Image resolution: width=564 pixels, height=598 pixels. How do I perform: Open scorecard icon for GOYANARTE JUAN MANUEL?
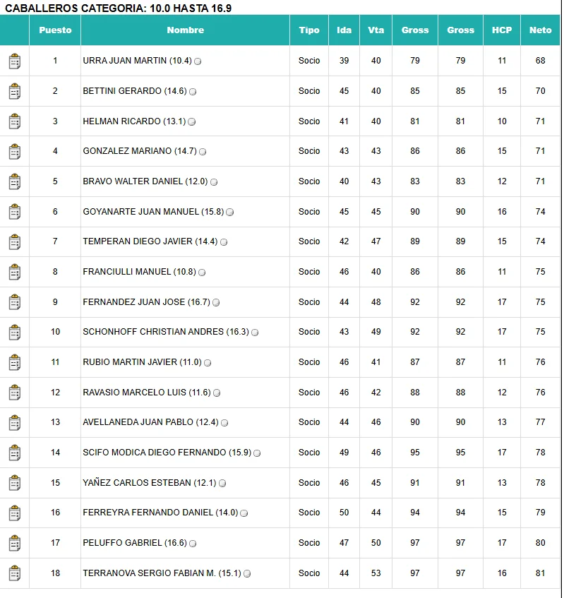[15, 212]
